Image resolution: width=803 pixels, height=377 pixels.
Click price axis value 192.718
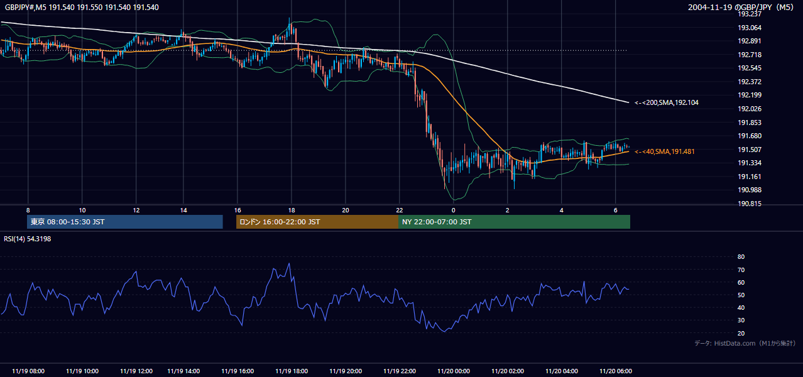[x=750, y=55]
